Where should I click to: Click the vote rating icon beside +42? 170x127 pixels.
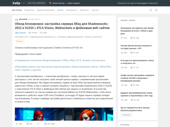point(16,124)
